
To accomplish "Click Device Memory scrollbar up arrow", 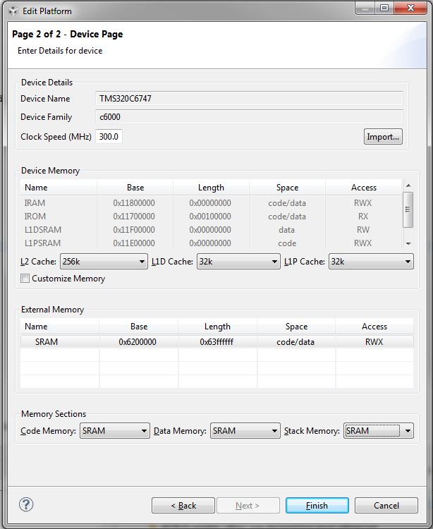I will 408,186.
